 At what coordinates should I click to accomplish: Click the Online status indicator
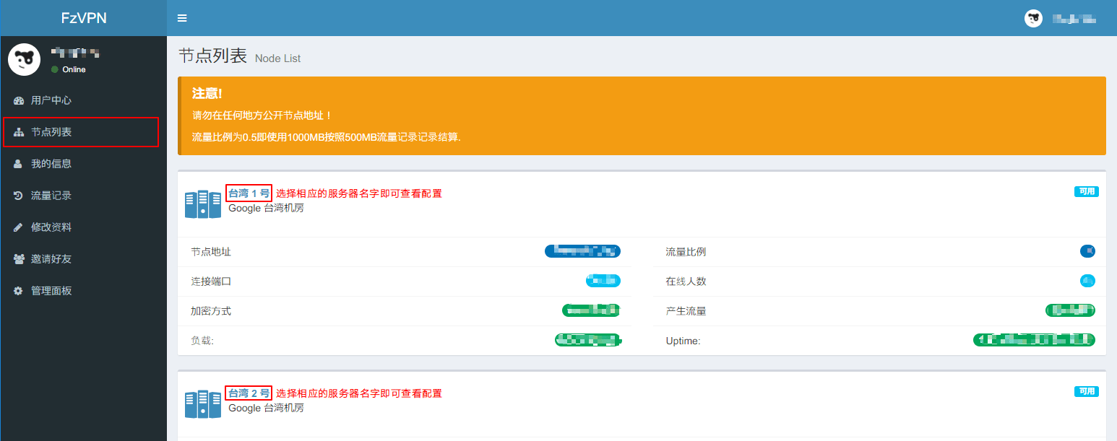pyautogui.click(x=69, y=69)
